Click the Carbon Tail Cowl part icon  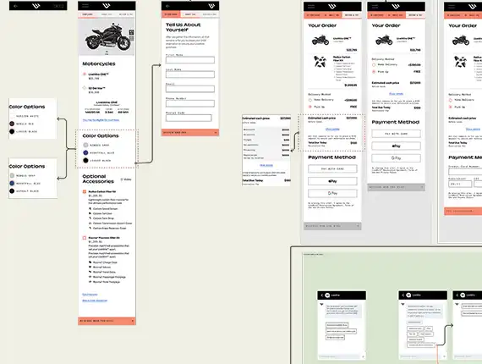90,213
